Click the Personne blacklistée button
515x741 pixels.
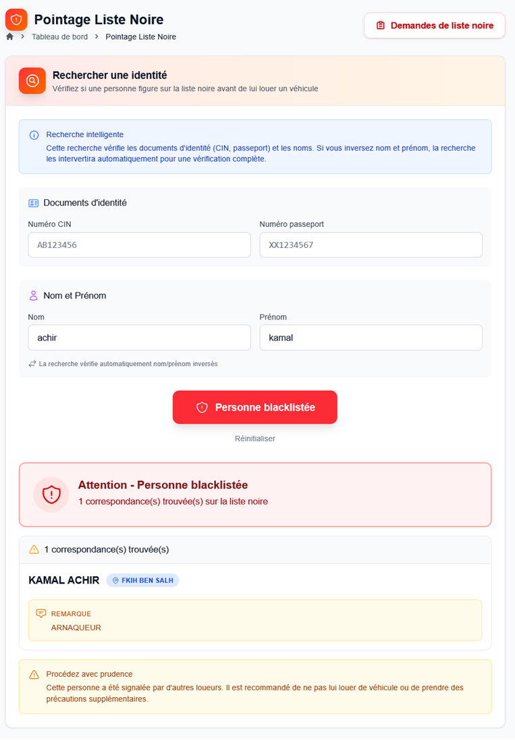pyautogui.click(x=254, y=407)
